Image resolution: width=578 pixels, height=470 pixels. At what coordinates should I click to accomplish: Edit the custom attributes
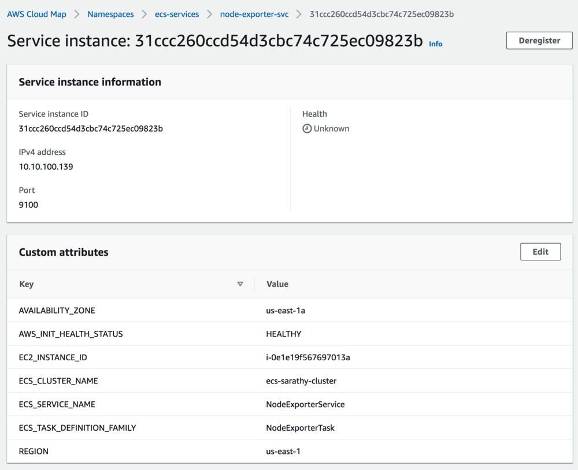click(x=540, y=252)
